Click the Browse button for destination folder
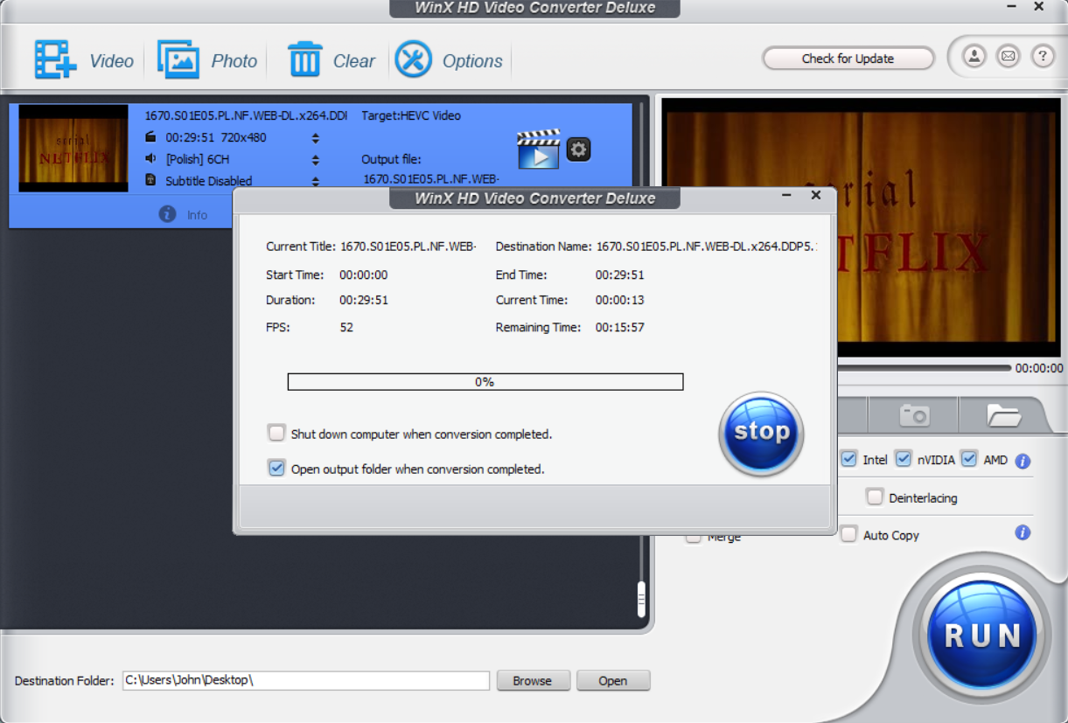 click(533, 680)
